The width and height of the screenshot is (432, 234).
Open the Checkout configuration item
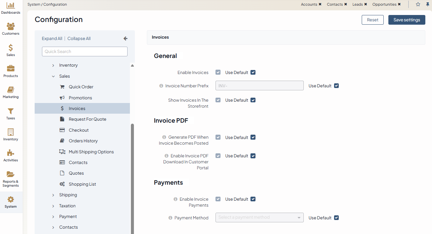[79, 130]
